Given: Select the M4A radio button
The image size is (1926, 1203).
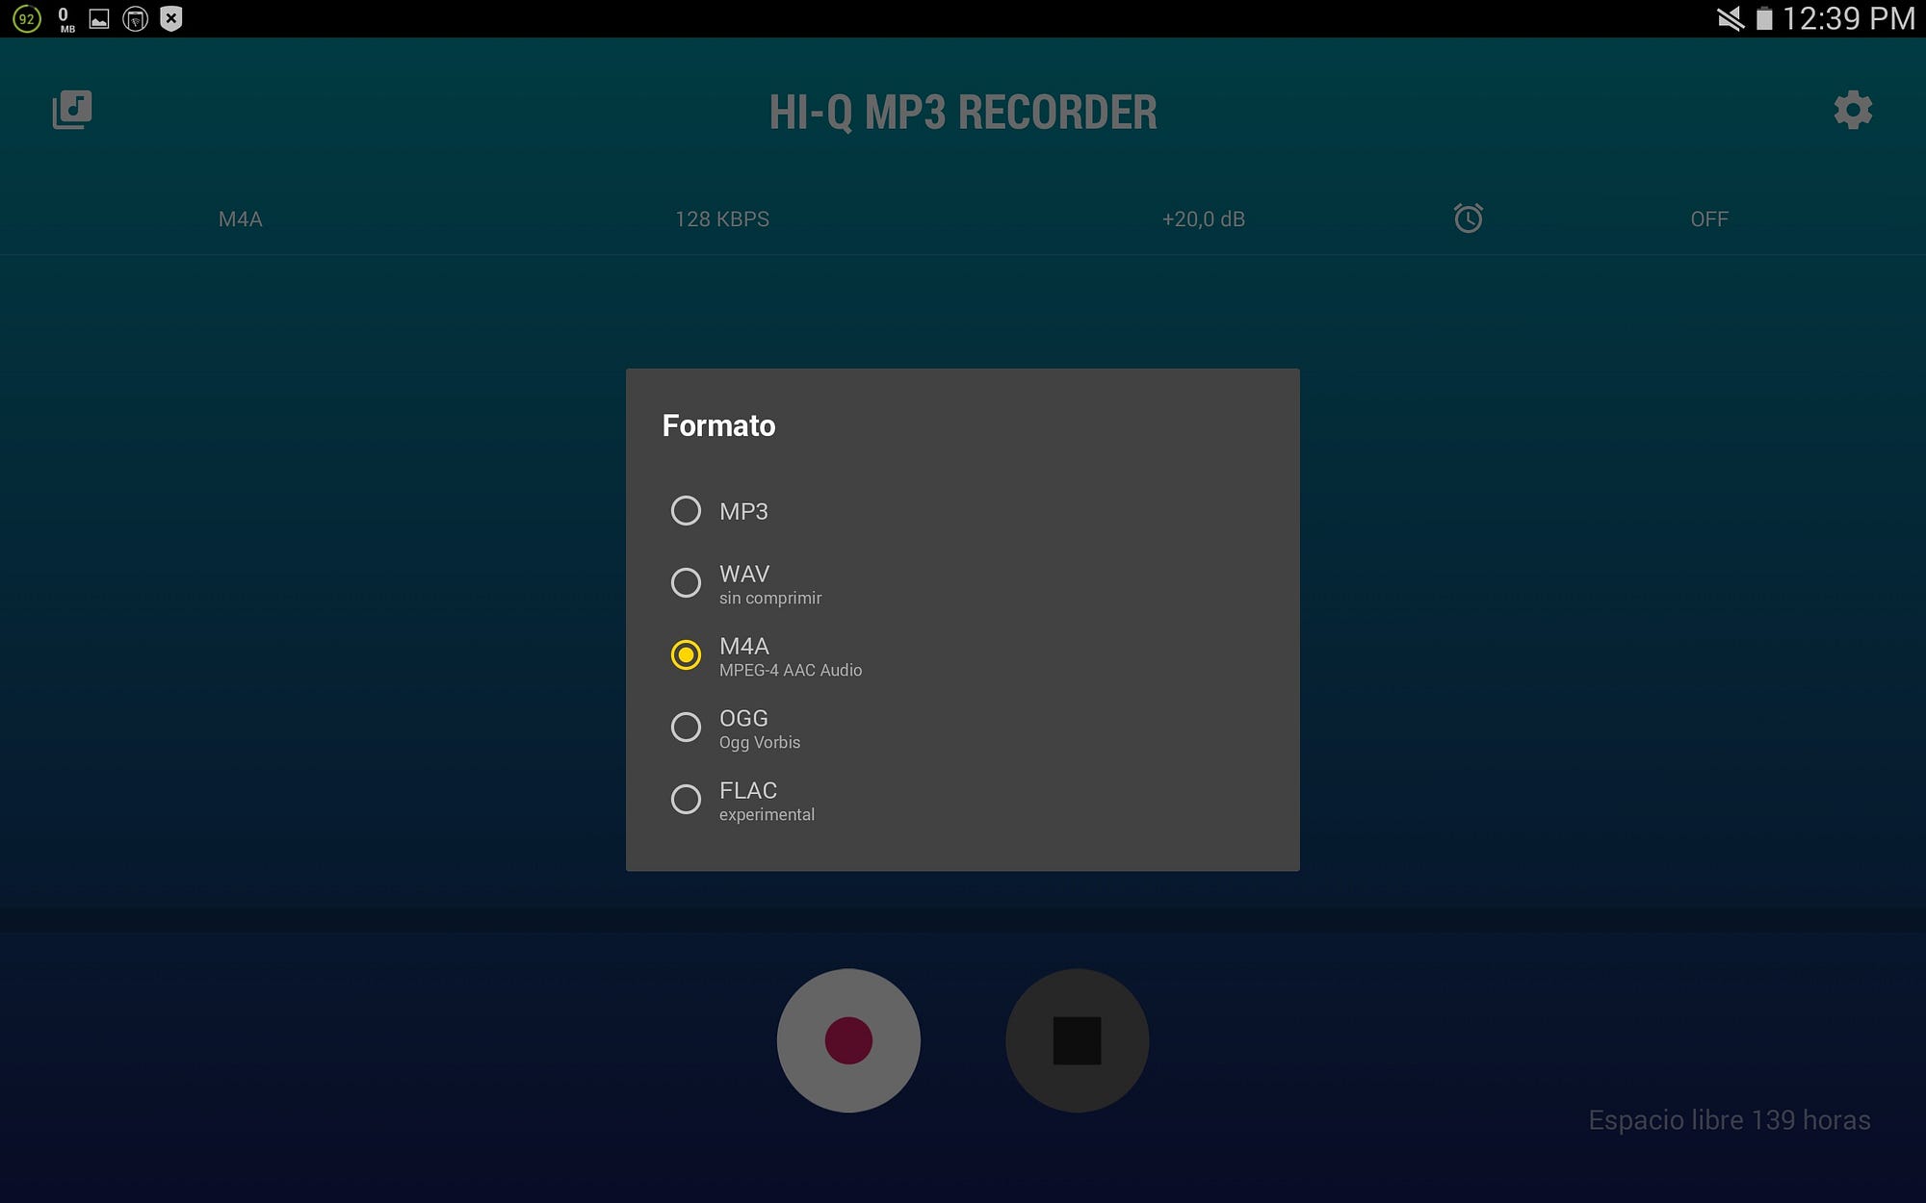Looking at the screenshot, I should point(686,654).
